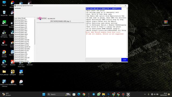Open the Recycle Bin desktop icon

click(x=4, y=13)
